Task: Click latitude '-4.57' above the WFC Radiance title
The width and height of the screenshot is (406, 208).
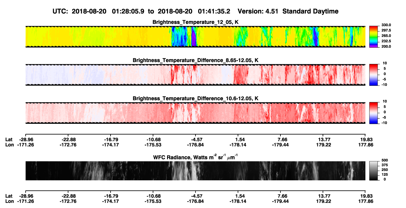Action: tap(196, 140)
